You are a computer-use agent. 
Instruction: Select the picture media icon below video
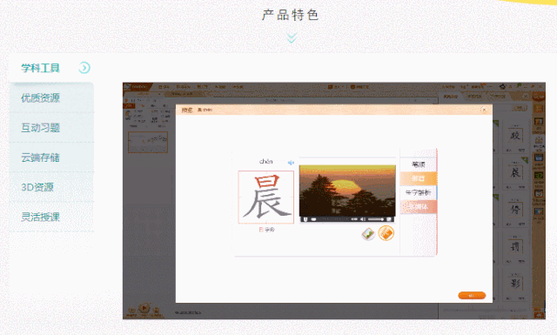pyautogui.click(x=368, y=234)
